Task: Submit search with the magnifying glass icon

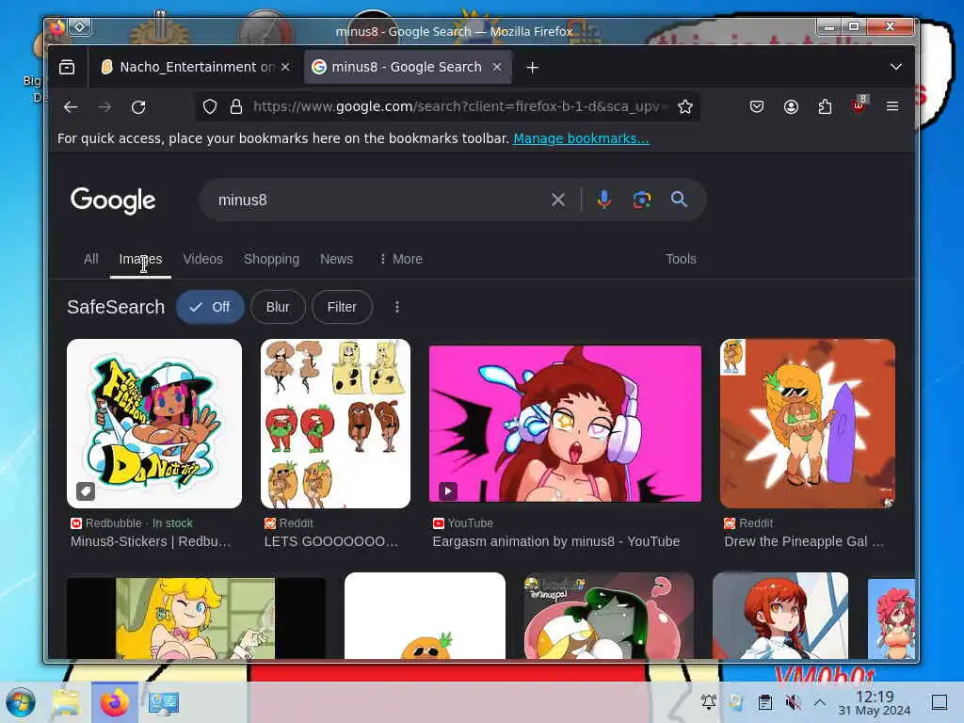Action: point(680,200)
